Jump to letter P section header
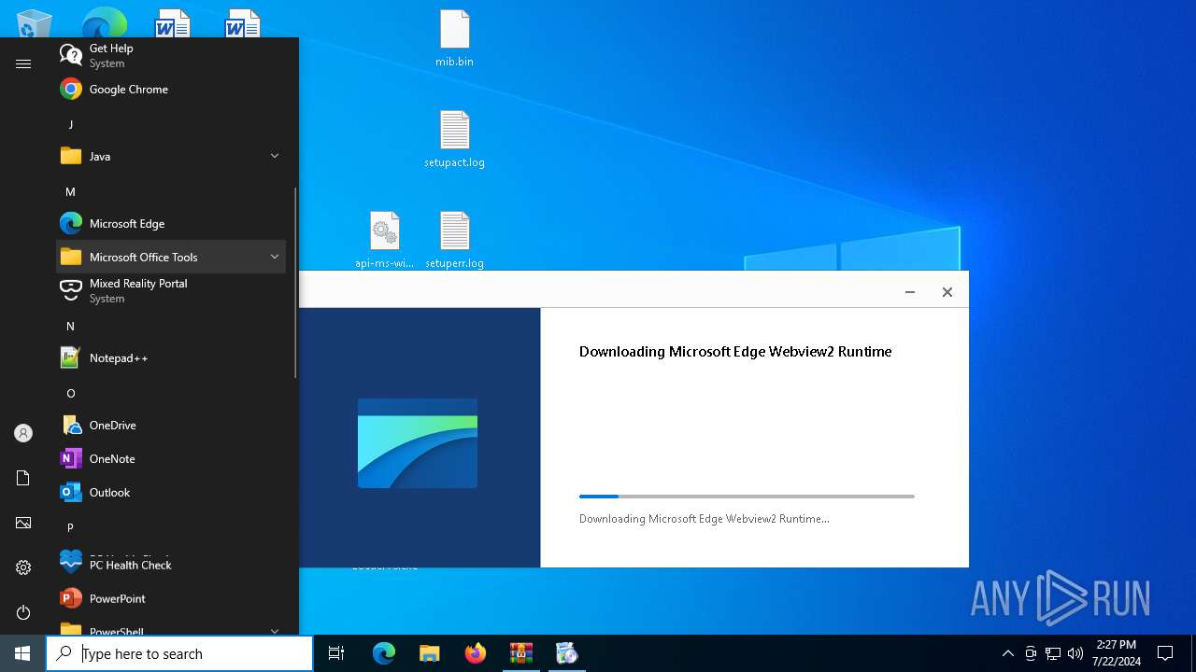 [70, 527]
